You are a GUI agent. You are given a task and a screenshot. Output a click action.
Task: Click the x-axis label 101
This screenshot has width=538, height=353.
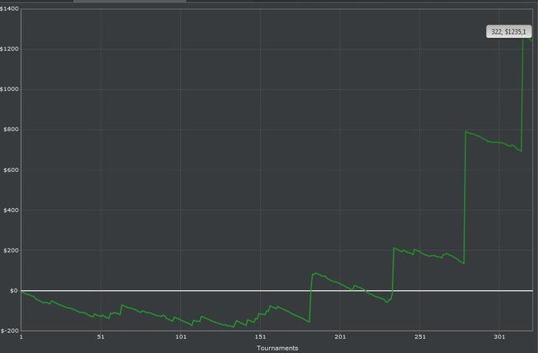[181, 337]
